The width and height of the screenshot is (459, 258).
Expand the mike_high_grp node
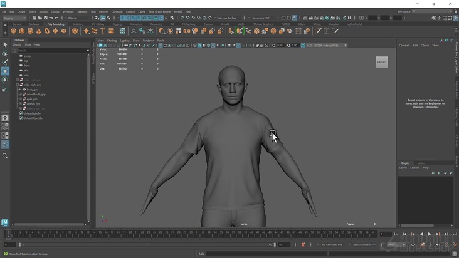coord(18,85)
